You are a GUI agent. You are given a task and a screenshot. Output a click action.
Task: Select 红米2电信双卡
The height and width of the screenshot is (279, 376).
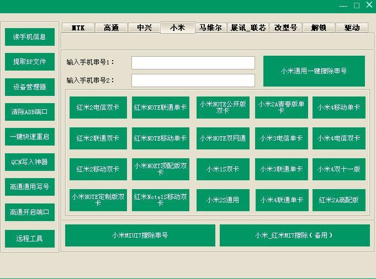(x=98, y=108)
